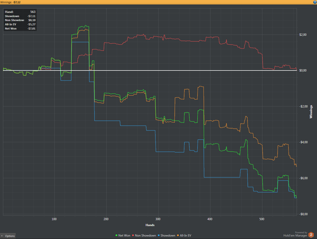This screenshot has width=317, height=239.
Task: Click the 300 hands x-axis label
Action: (158, 219)
